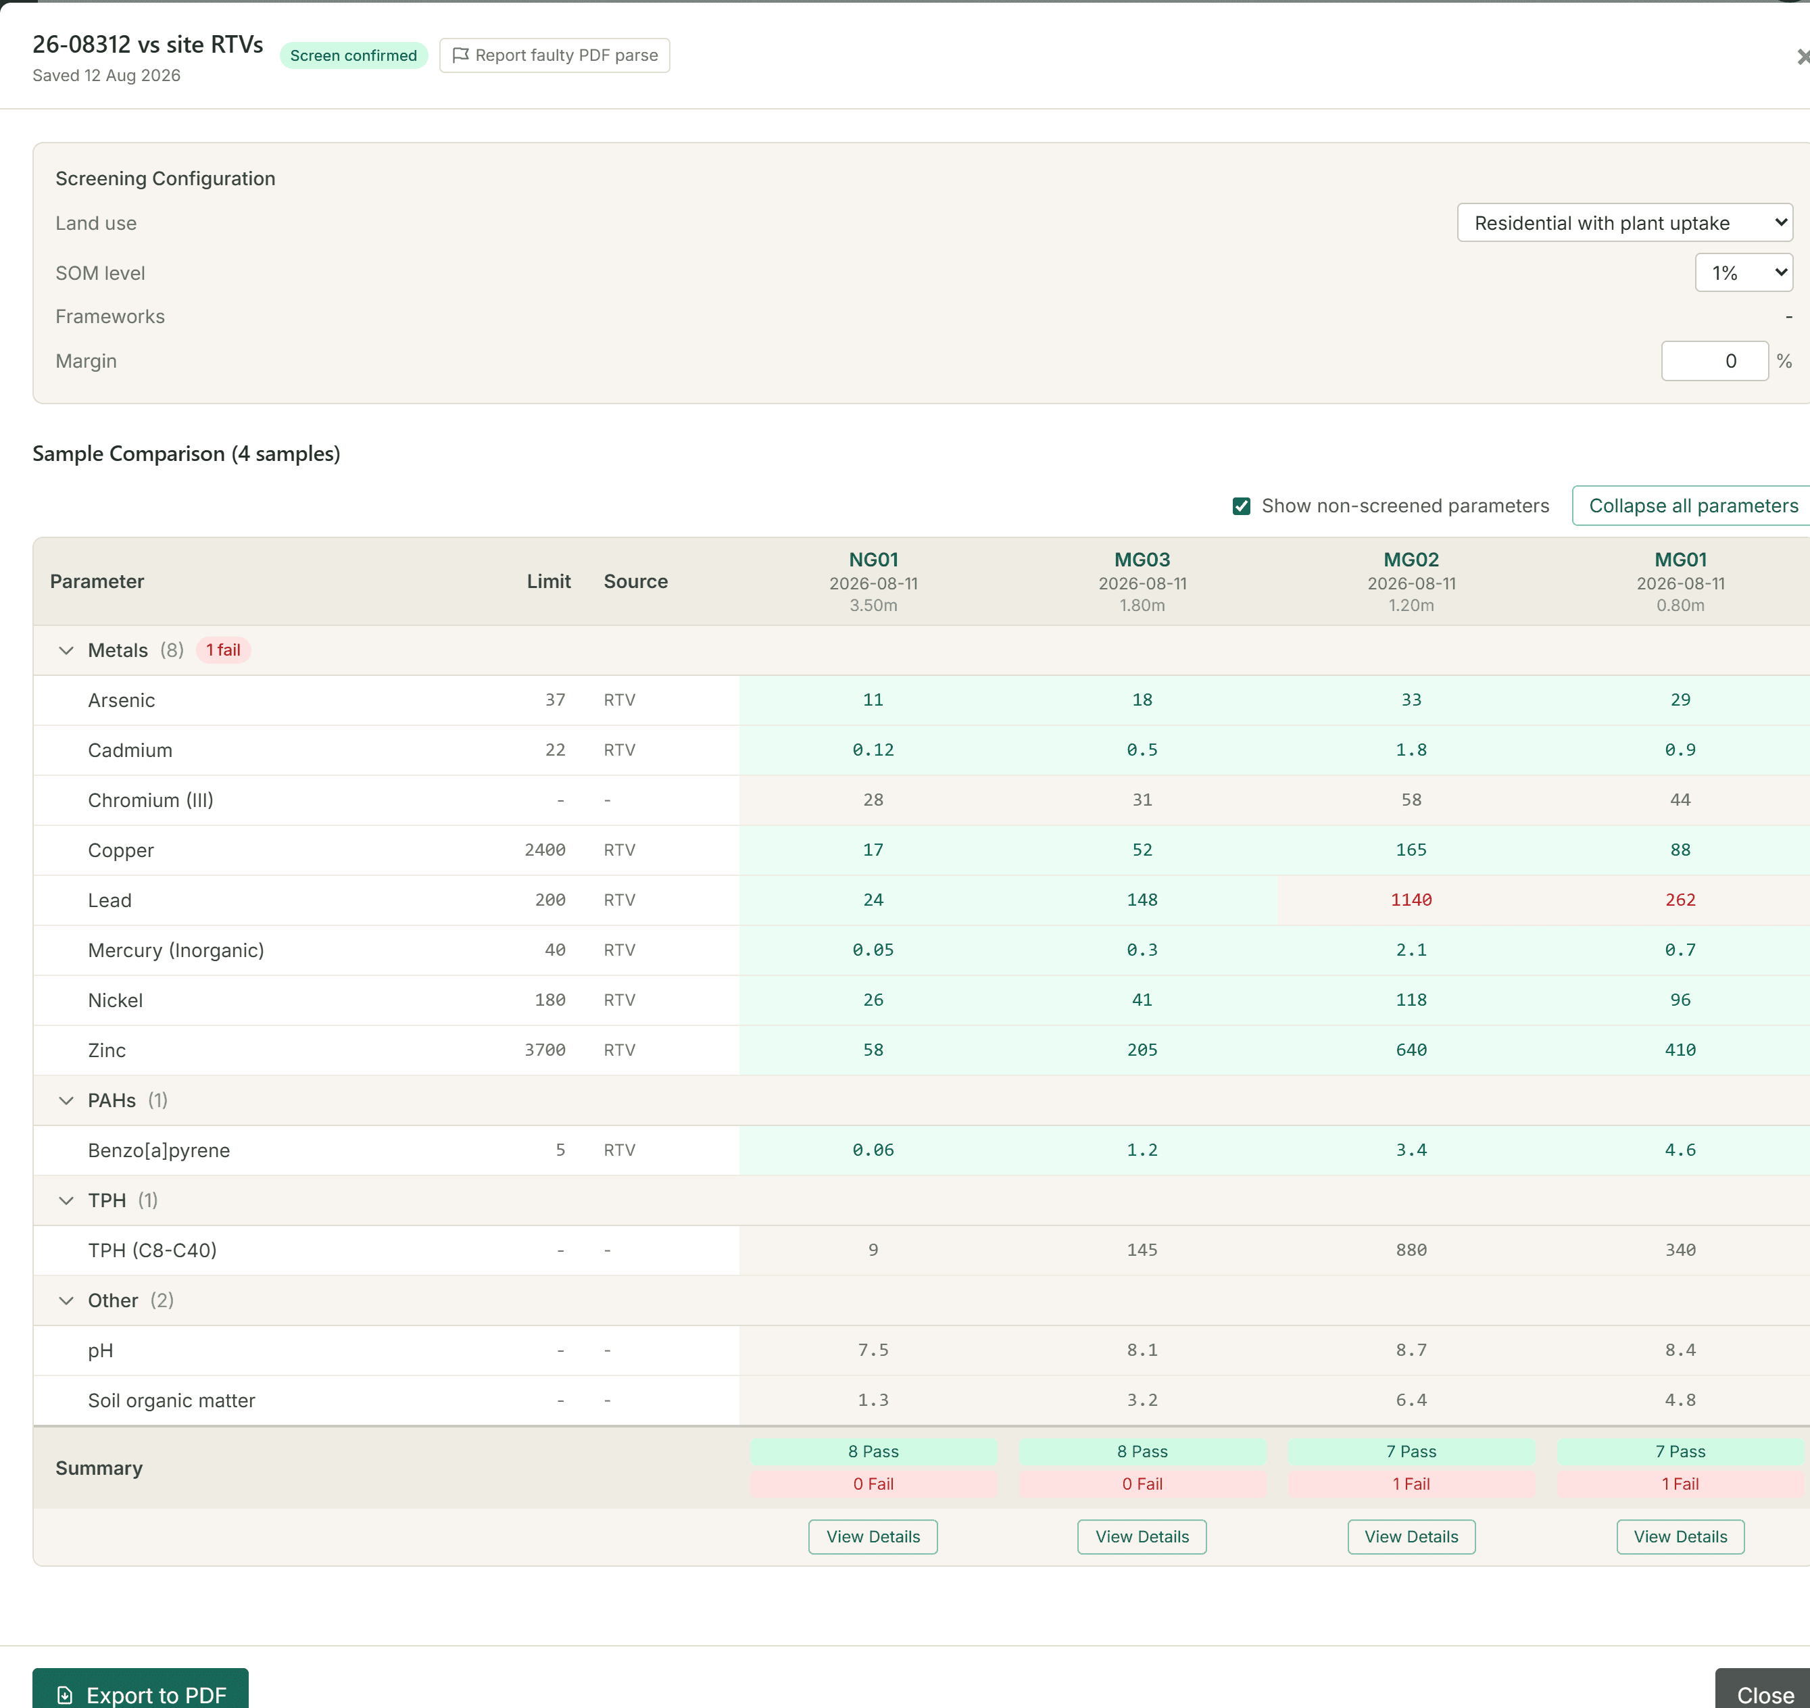Screen dimensions: 1810x1708
Task: Select the Lead value 1140 for MG02
Action: [x=1411, y=900]
